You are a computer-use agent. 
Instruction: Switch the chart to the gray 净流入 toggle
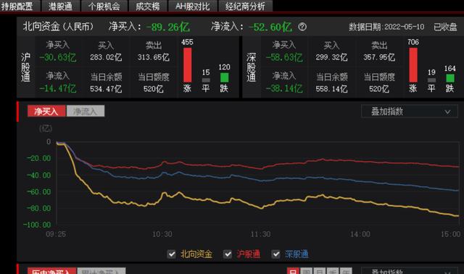pos(86,111)
